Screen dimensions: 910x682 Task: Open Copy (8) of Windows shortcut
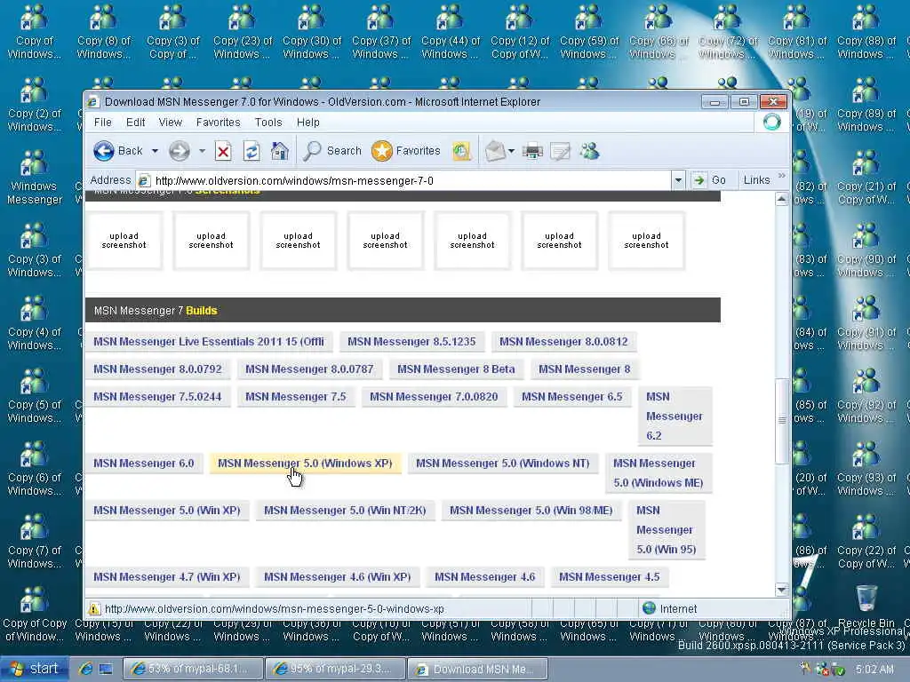click(103, 33)
